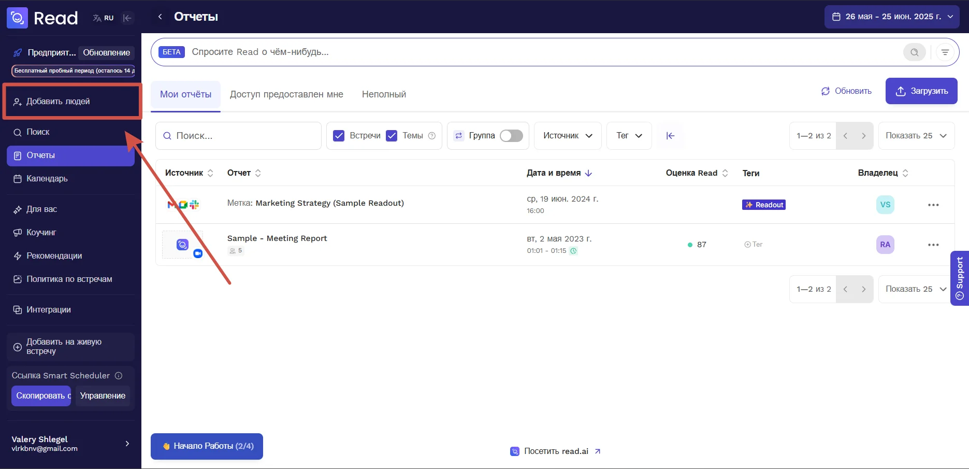This screenshot has width=969, height=469.
Task: Uncheck the Встречи checkbox
Action: tap(339, 136)
